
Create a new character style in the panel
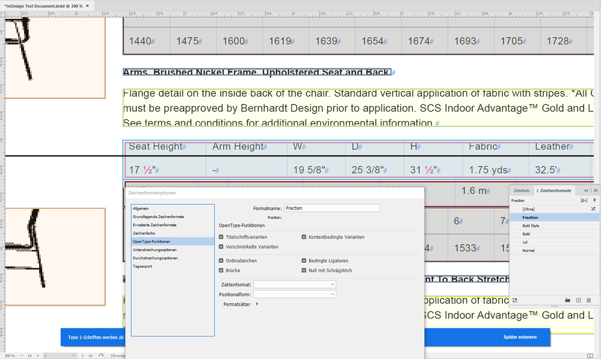579,299
